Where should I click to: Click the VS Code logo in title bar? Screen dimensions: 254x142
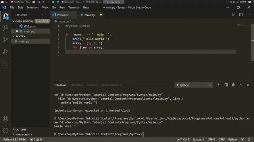(4, 7)
